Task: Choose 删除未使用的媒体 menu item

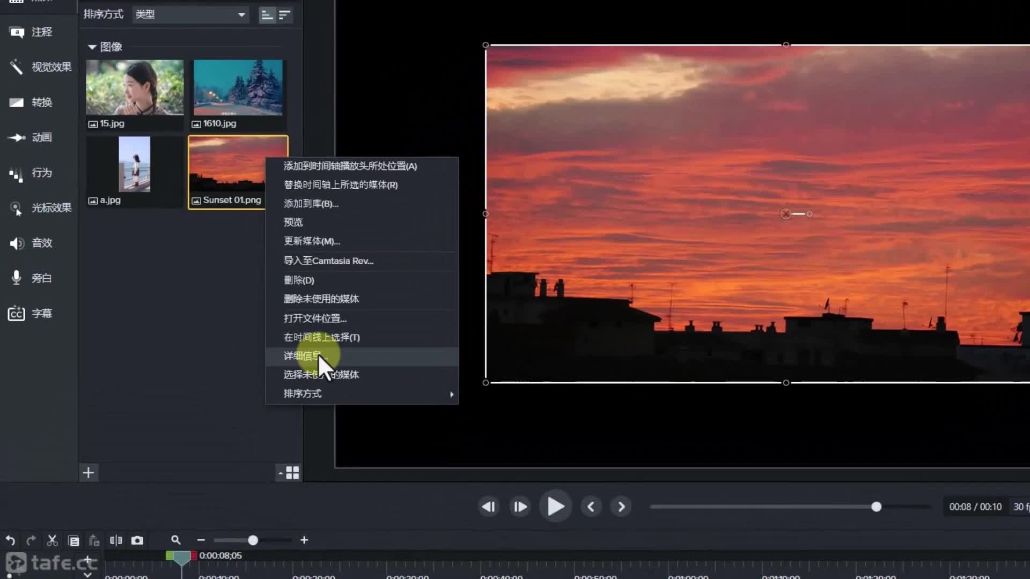Action: click(362, 299)
